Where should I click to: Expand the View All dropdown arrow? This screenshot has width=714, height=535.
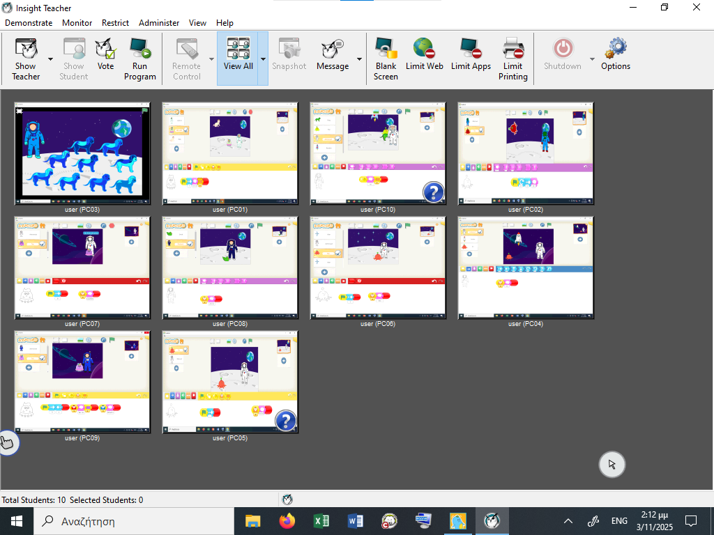[262, 59]
